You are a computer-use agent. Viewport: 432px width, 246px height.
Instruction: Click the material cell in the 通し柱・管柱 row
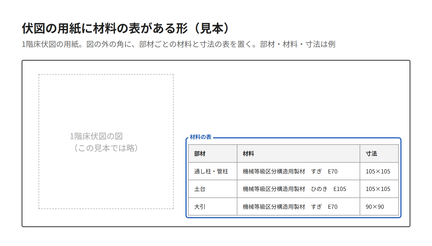pos(298,171)
